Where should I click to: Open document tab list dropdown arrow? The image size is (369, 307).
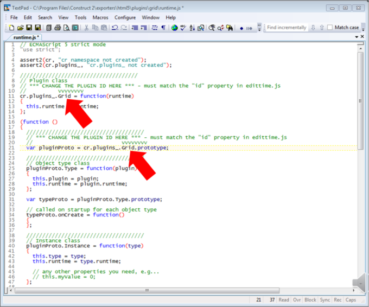pyautogui.click(x=357, y=37)
